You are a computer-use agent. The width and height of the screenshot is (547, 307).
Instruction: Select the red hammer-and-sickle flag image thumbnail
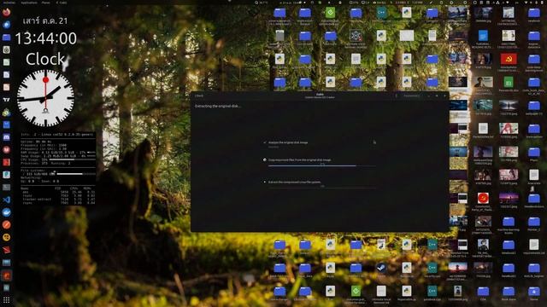click(x=509, y=59)
